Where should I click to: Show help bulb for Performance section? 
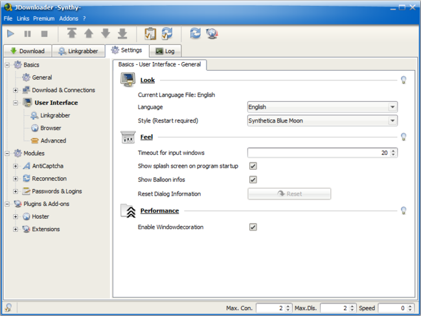click(x=404, y=210)
